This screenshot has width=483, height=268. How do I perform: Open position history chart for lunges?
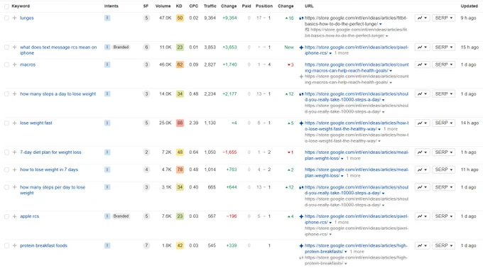tap(422, 18)
